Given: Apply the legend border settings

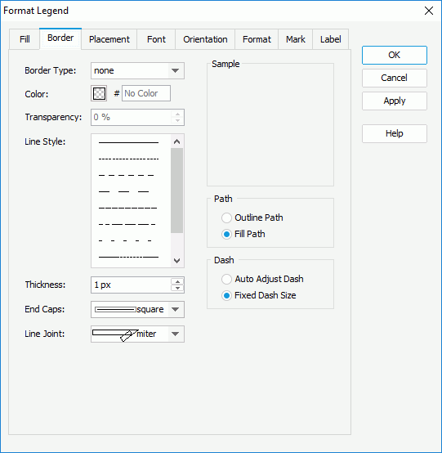Looking at the screenshot, I should tap(395, 101).
